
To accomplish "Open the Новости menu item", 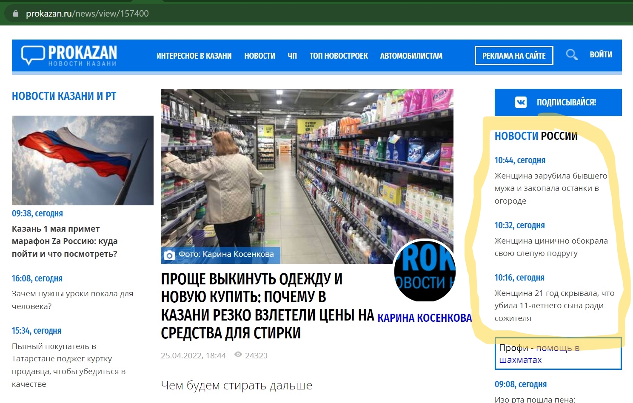I will tap(259, 56).
